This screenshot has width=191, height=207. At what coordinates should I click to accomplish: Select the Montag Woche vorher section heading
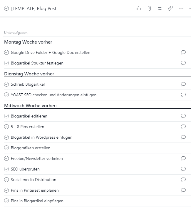tap(28, 42)
